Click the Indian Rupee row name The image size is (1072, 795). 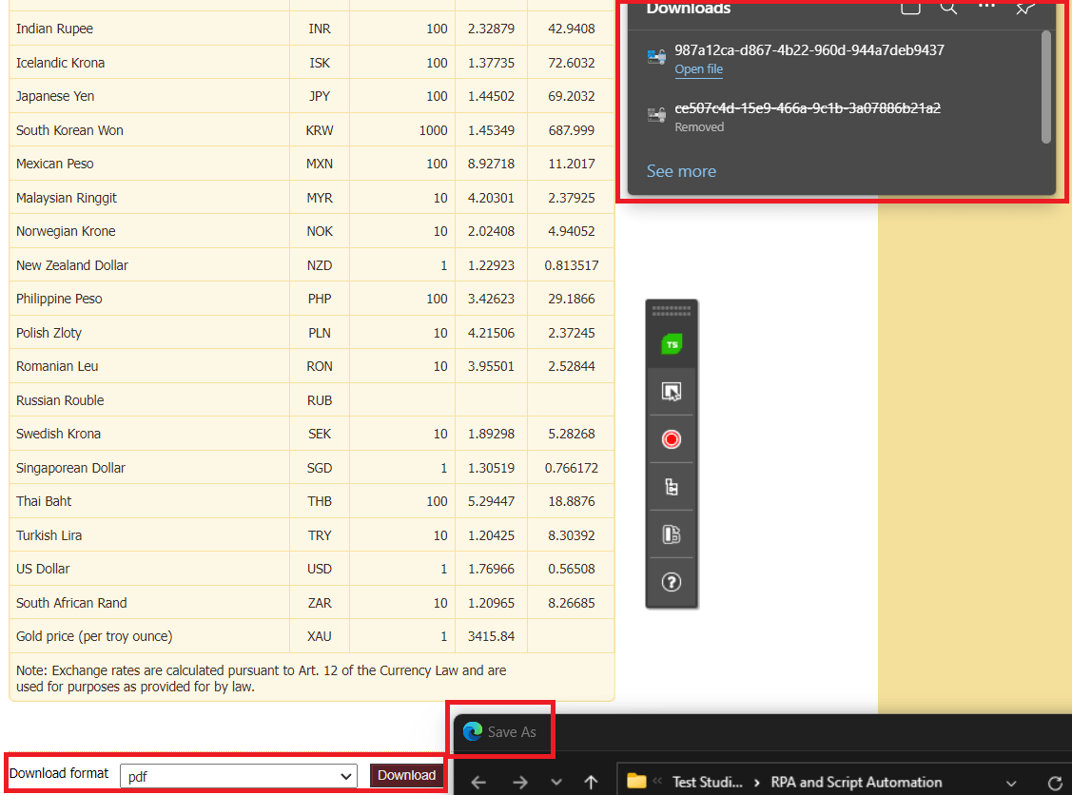(55, 29)
